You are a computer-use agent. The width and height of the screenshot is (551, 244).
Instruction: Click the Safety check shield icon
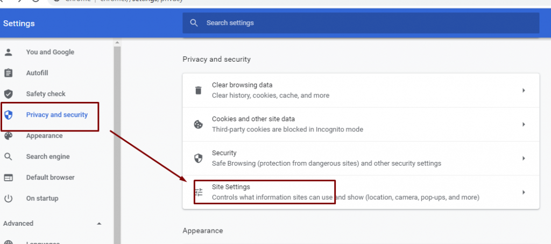coord(8,94)
